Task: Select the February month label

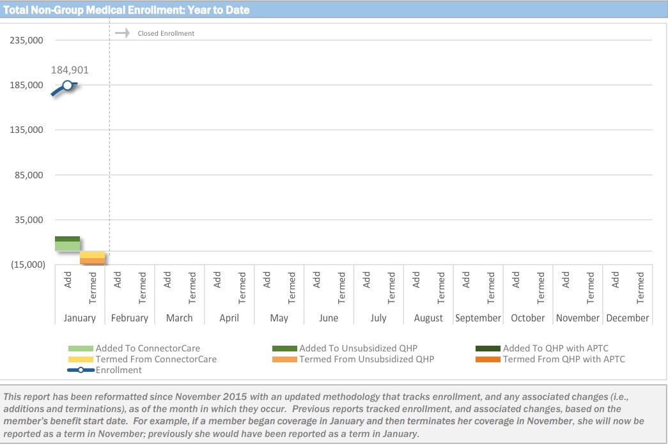Action: pos(129,318)
